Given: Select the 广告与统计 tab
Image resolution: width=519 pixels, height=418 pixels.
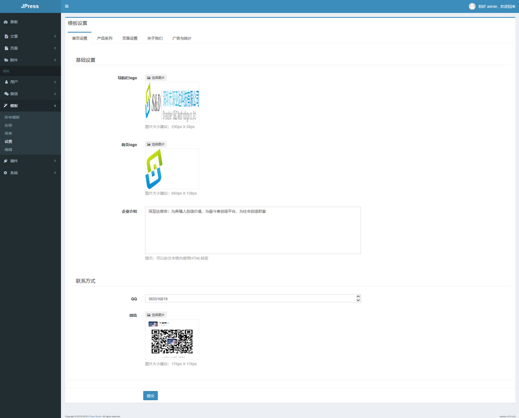Looking at the screenshot, I should tap(182, 38).
